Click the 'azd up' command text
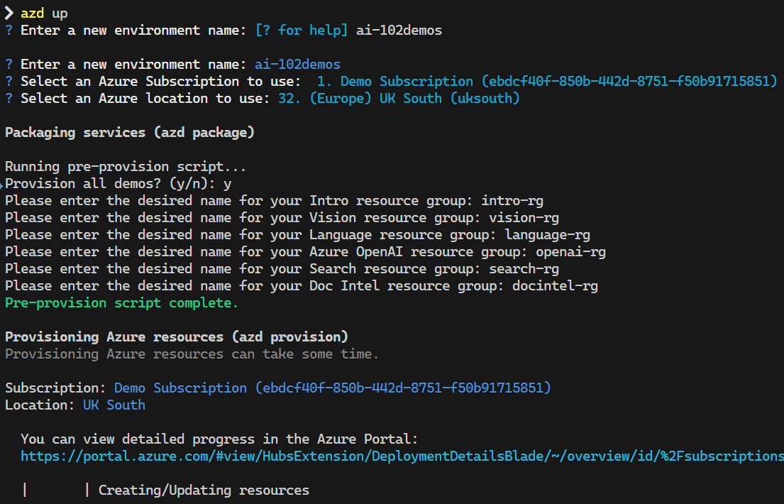The width and height of the screenshot is (784, 504). coord(44,13)
